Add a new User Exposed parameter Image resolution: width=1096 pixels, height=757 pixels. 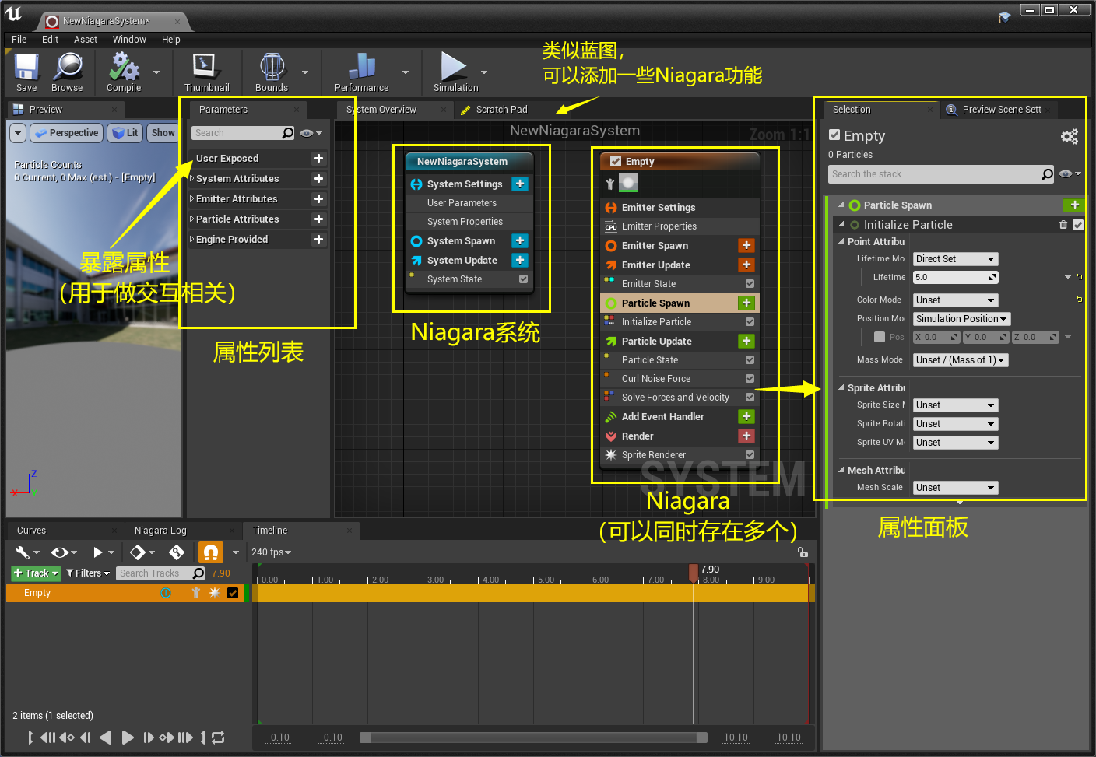[318, 158]
